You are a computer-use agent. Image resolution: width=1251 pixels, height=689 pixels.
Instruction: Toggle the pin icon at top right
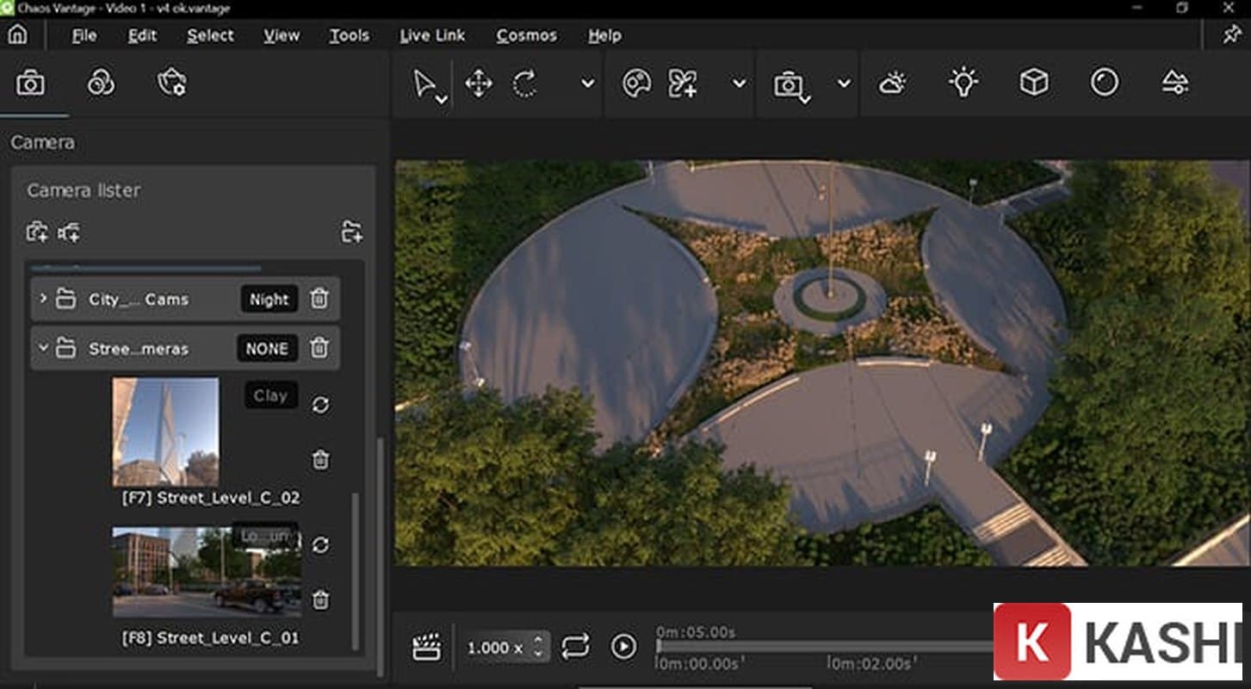click(x=1231, y=34)
